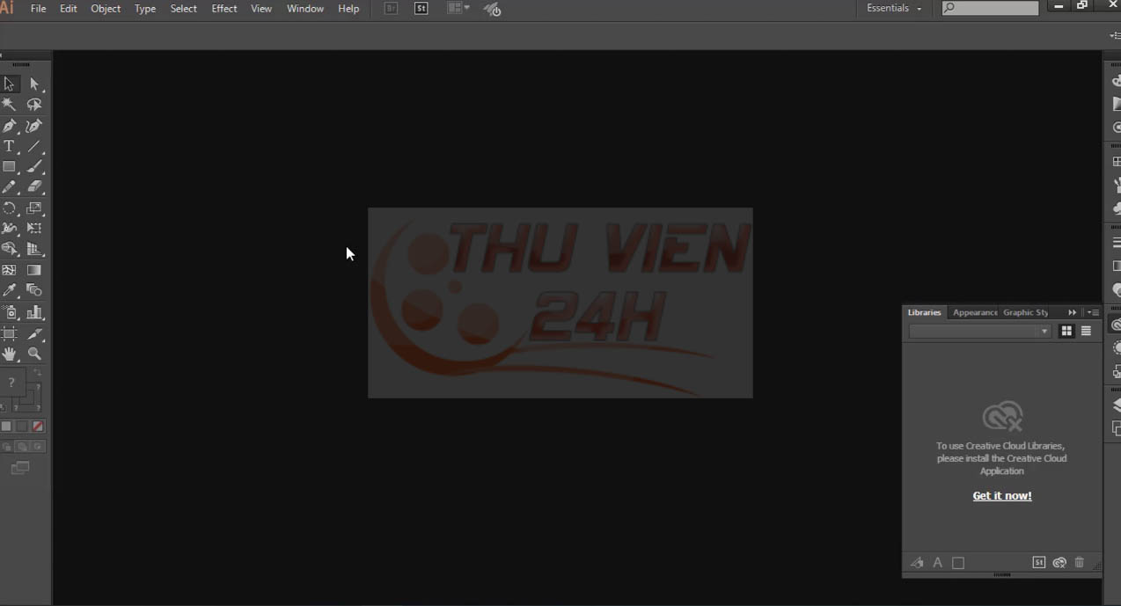Image resolution: width=1121 pixels, height=606 pixels.
Task: Activate the Line Segment tool
Action: 34,147
